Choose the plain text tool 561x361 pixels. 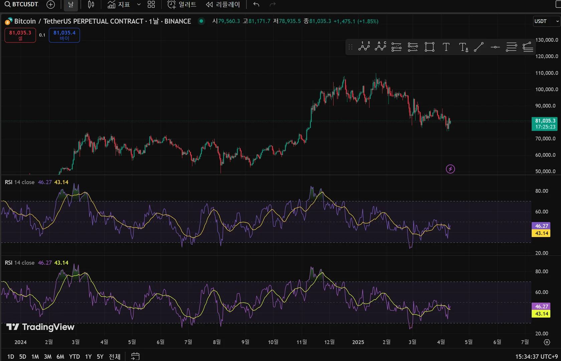click(446, 47)
